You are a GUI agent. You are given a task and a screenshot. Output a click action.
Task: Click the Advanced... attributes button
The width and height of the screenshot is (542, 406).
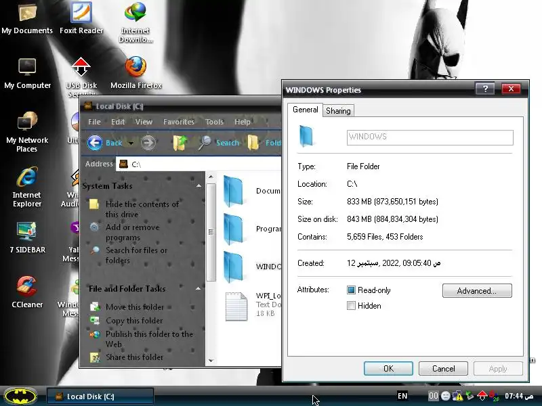(477, 291)
